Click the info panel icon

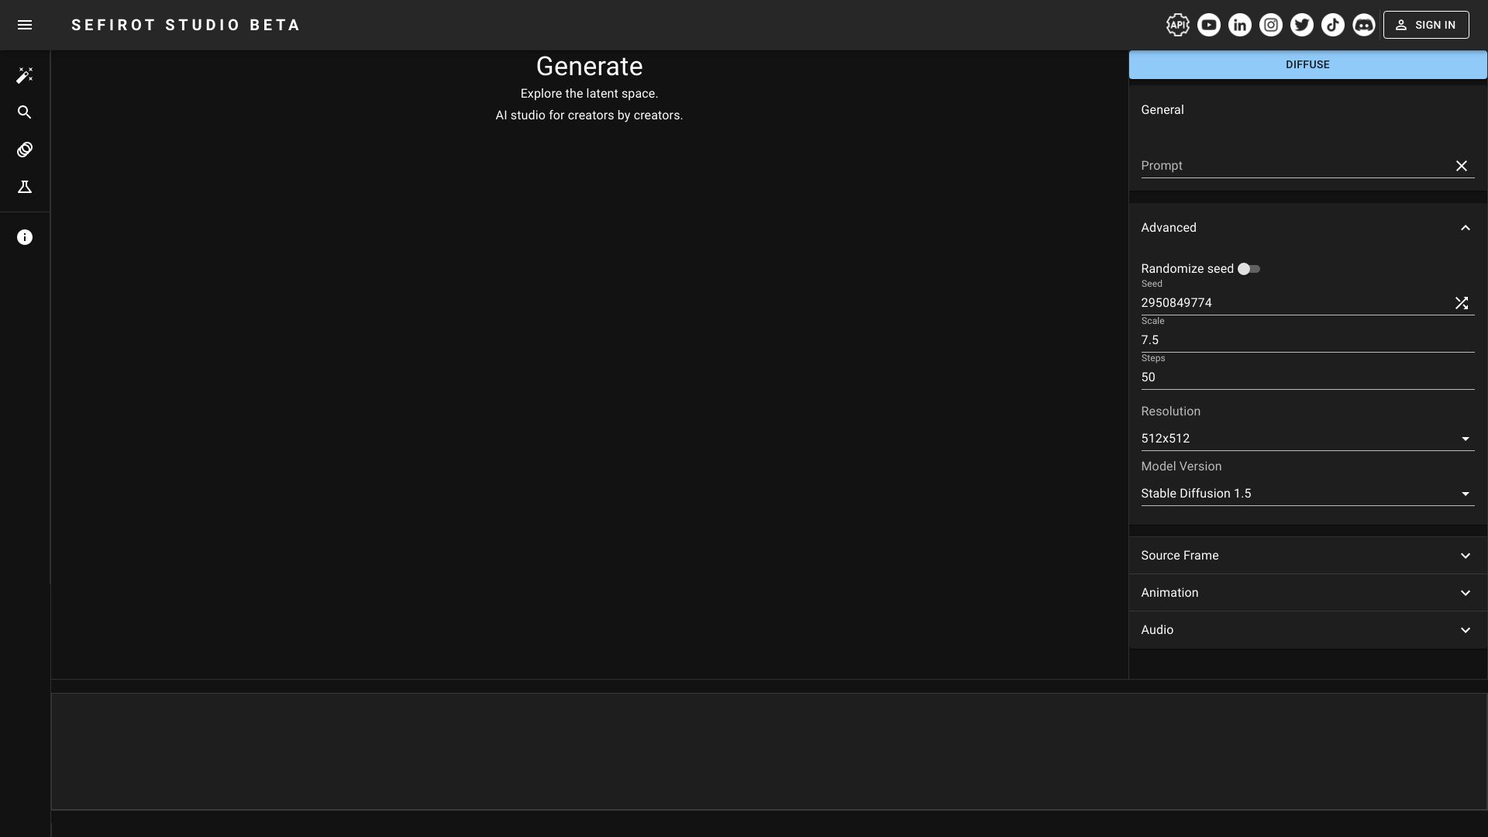click(25, 236)
